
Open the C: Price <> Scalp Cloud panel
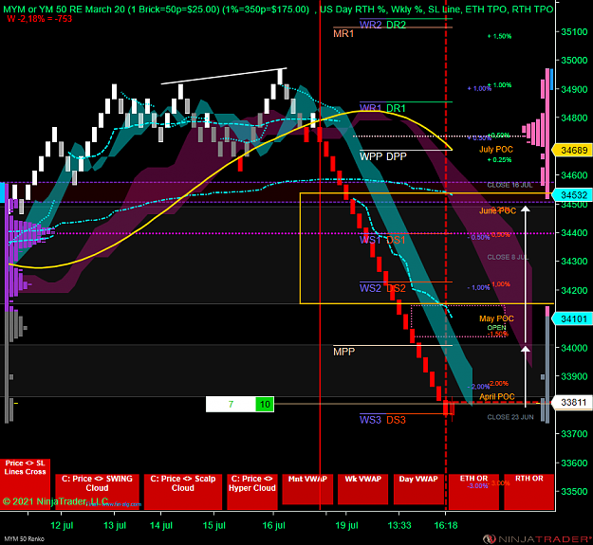point(183,492)
